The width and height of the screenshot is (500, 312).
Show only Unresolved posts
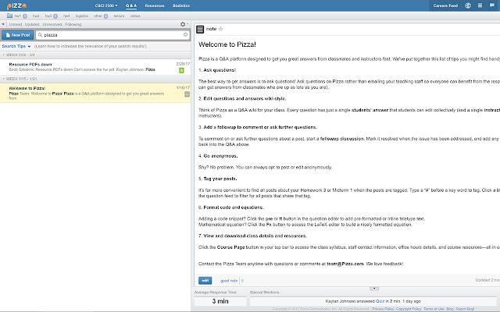coord(52,24)
